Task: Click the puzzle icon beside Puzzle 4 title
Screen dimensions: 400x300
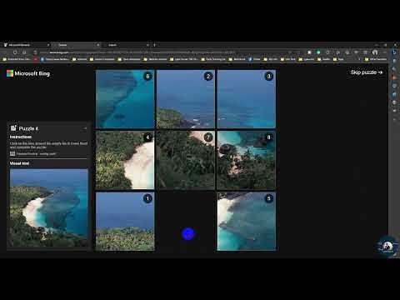Action: [x=13, y=128]
